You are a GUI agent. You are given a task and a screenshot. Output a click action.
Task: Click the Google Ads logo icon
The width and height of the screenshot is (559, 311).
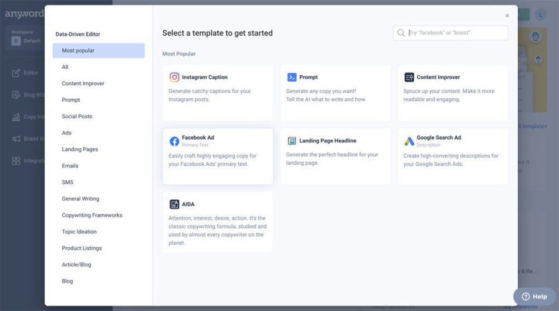tap(409, 141)
